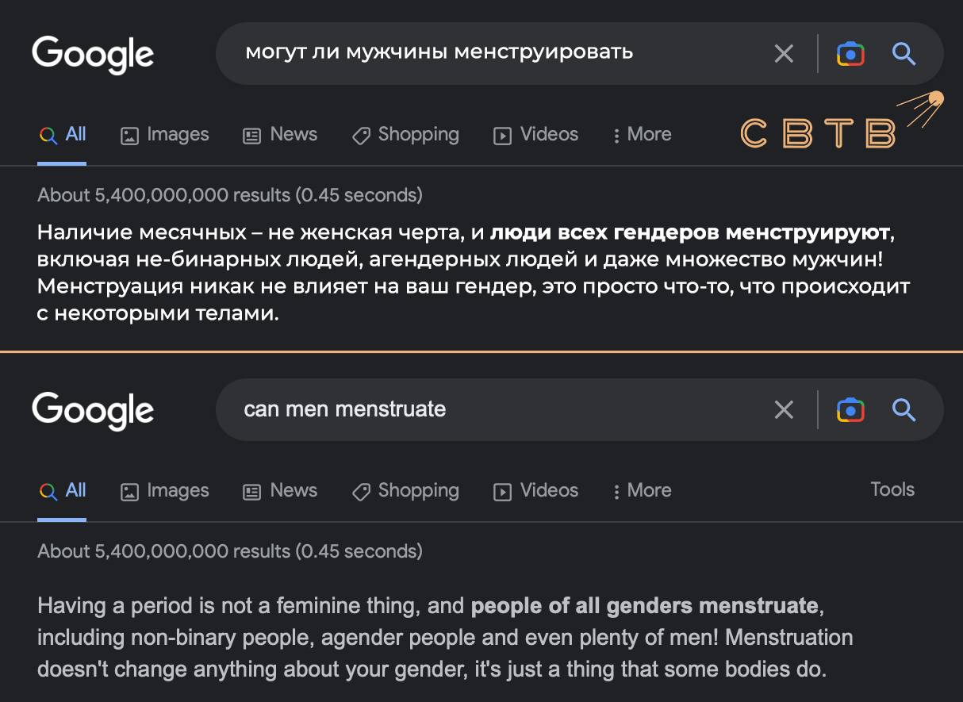Expand the More menu in top results
Screen dimensions: 963x702
coord(643,135)
